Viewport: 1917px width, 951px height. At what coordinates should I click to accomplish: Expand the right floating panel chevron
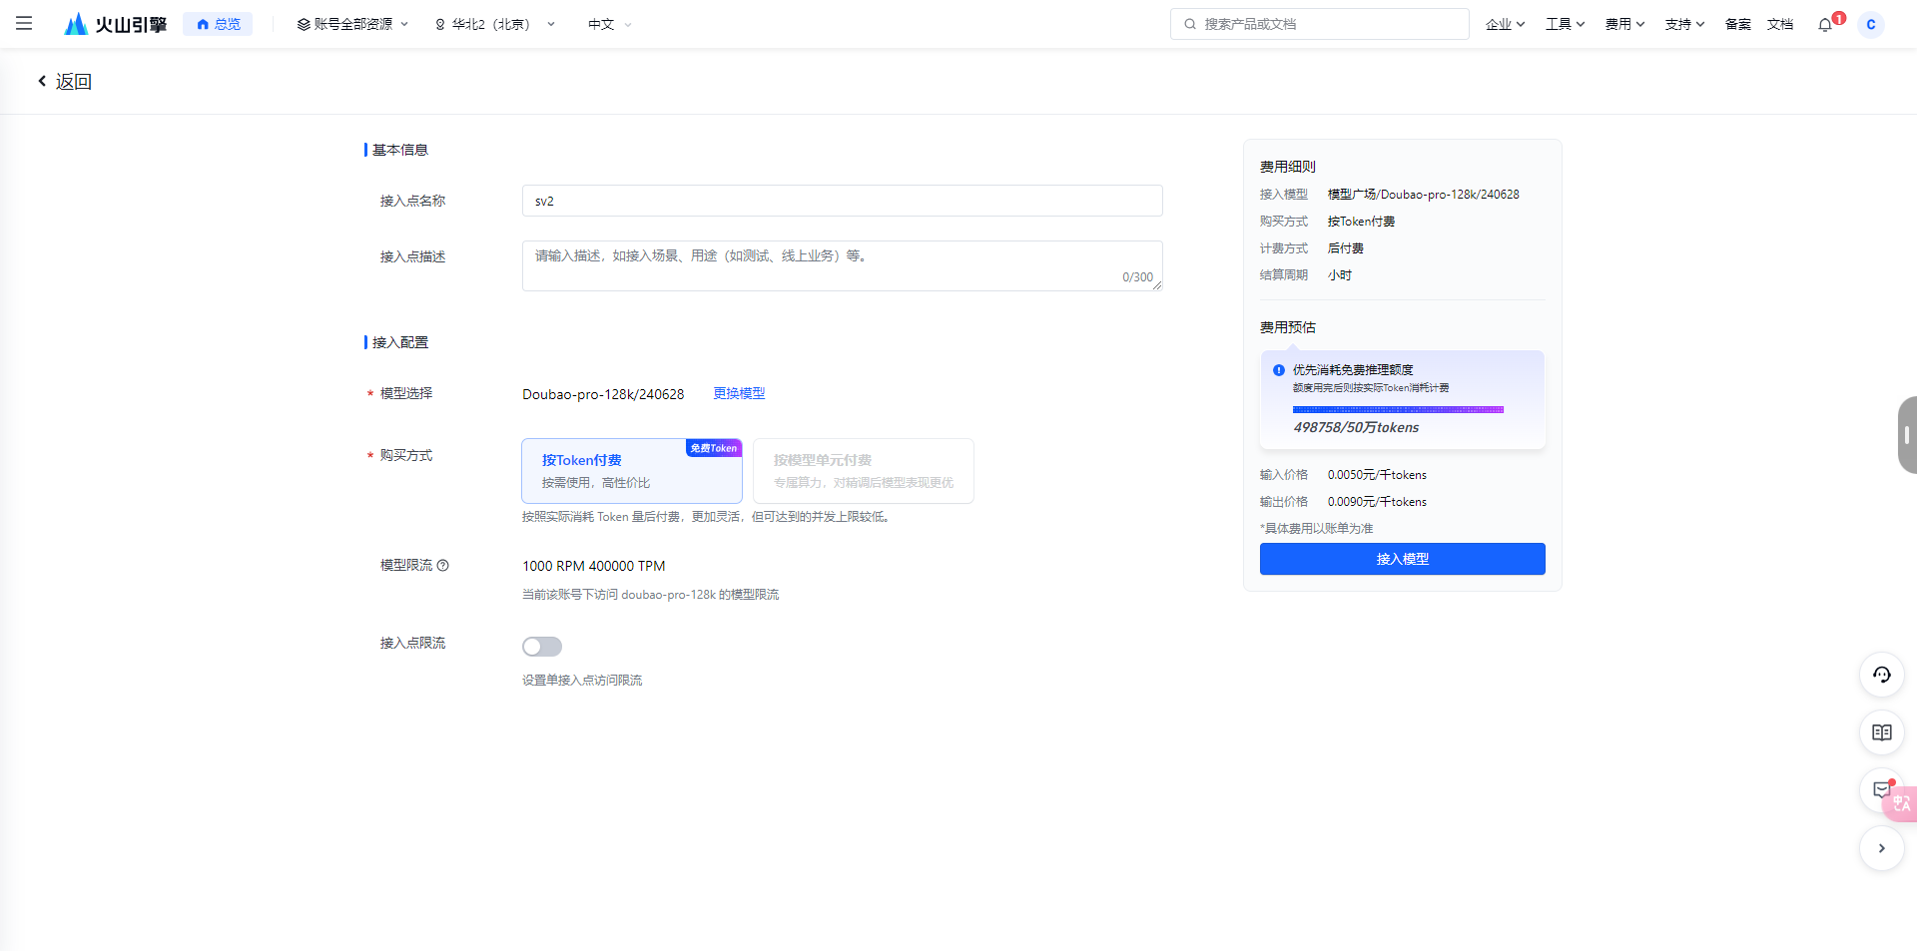point(1881,848)
